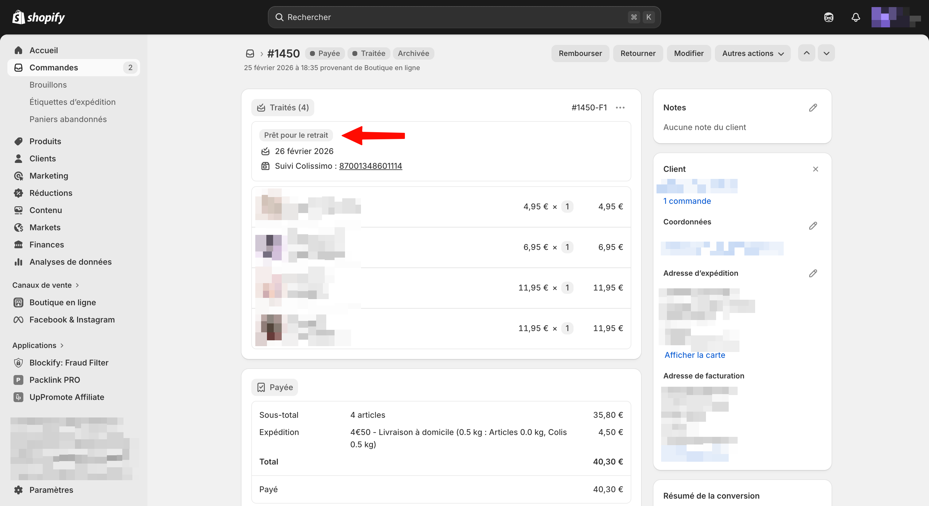Image resolution: width=929 pixels, height=506 pixels.
Task: Click the Rembourser button
Action: 580,53
